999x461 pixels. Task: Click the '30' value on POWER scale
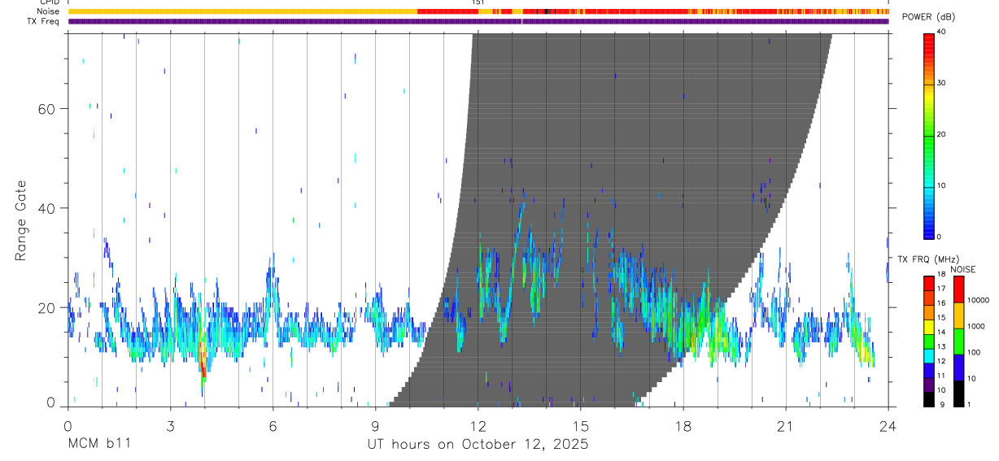(x=940, y=83)
